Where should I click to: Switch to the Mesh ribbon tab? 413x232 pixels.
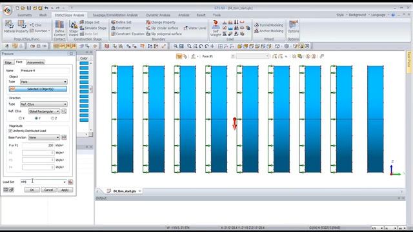coord(43,15)
